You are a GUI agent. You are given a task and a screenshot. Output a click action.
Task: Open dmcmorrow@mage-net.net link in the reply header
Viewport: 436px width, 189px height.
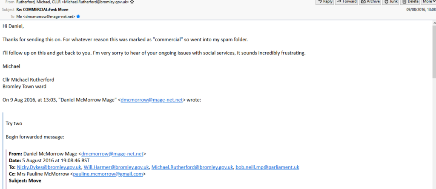tap(151, 100)
